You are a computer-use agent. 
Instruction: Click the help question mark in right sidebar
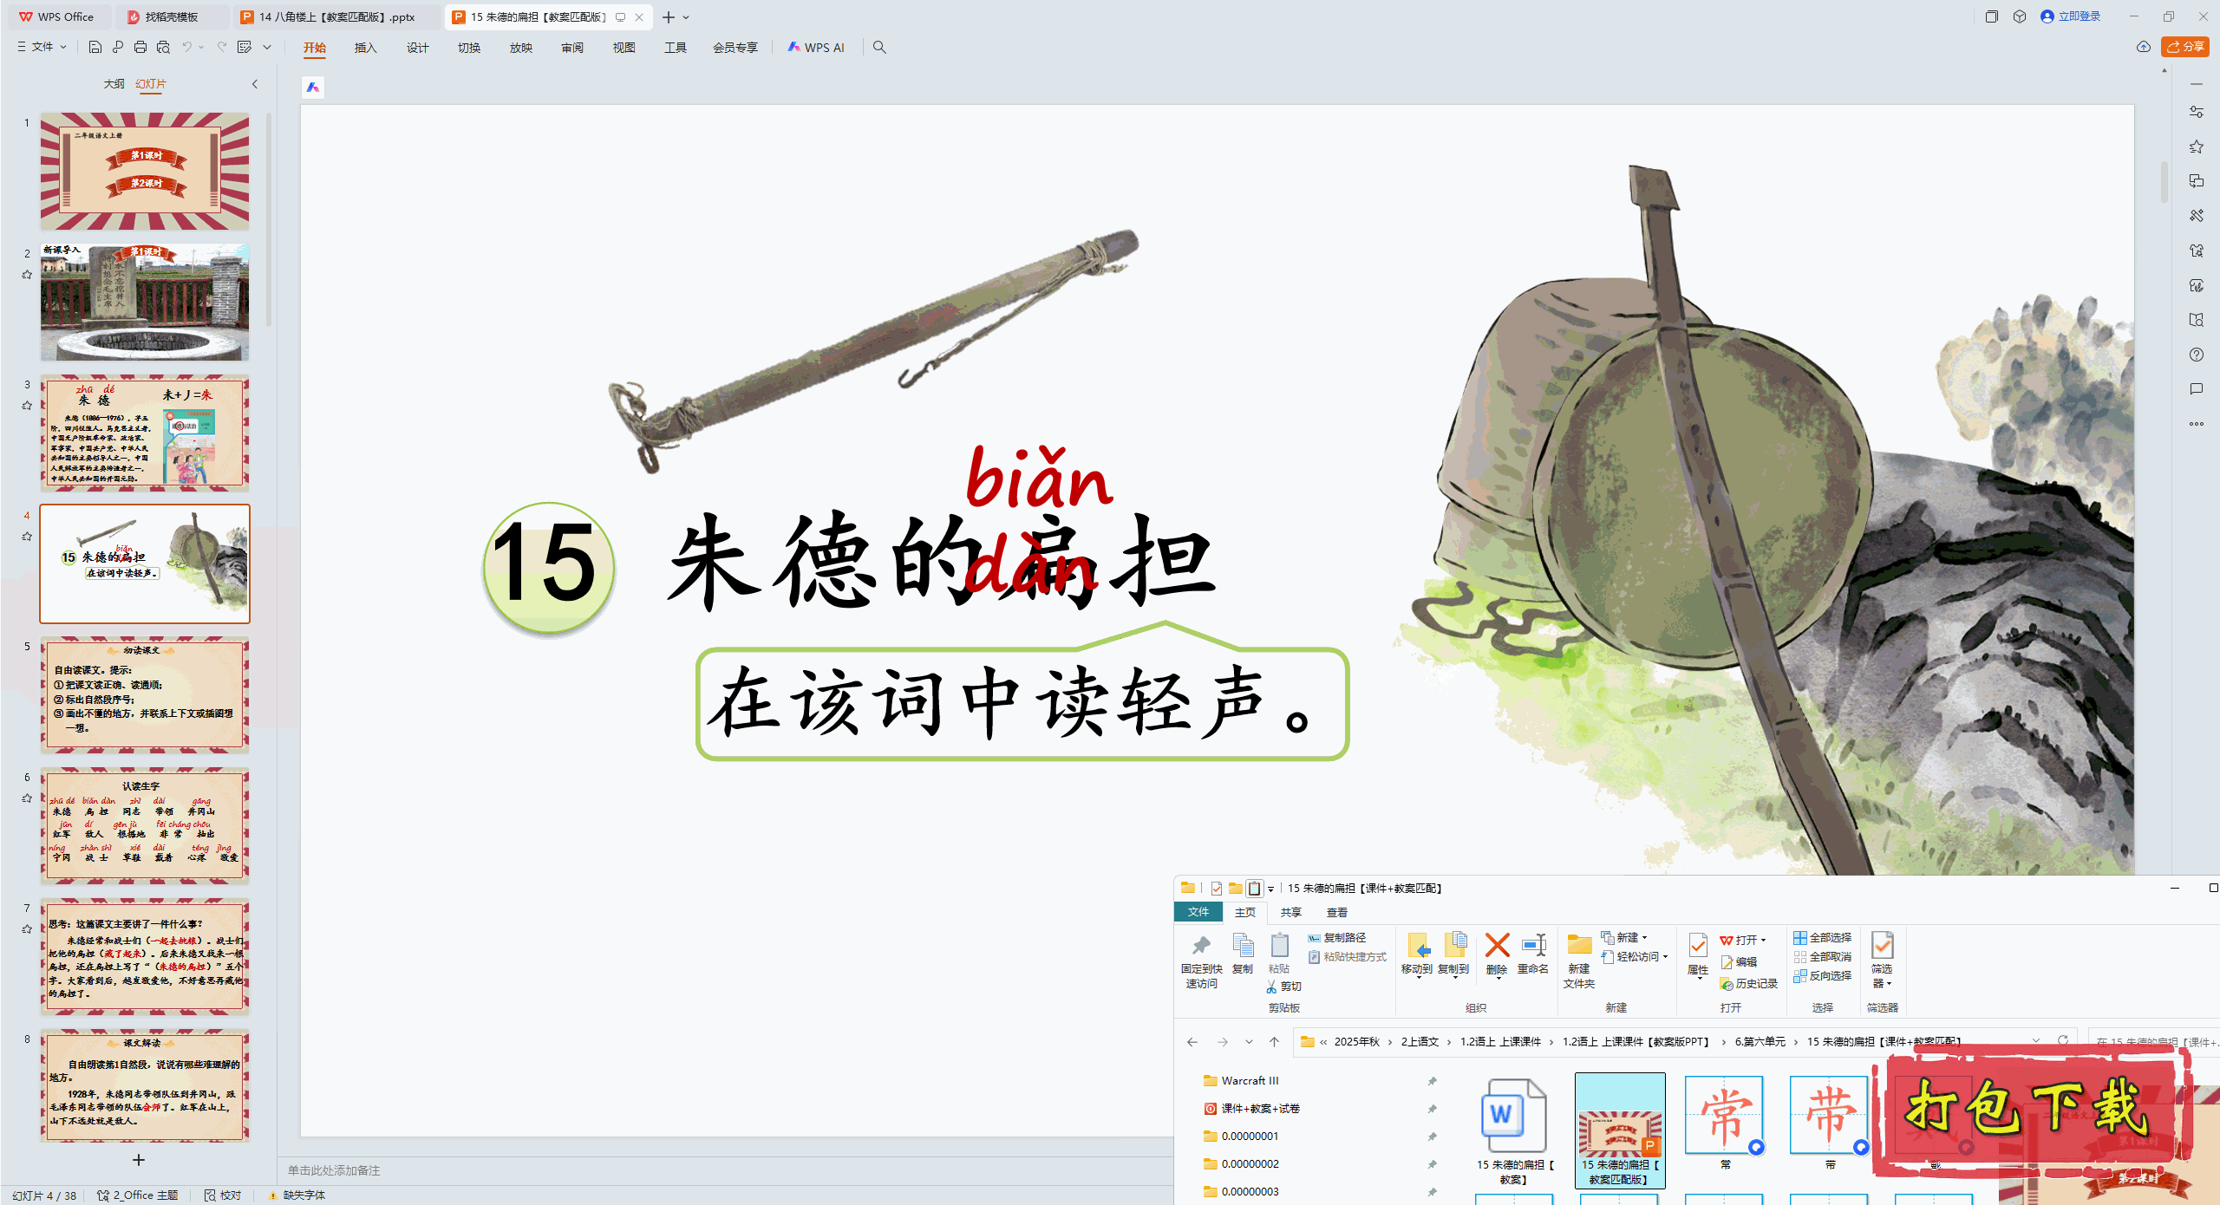point(2196,355)
